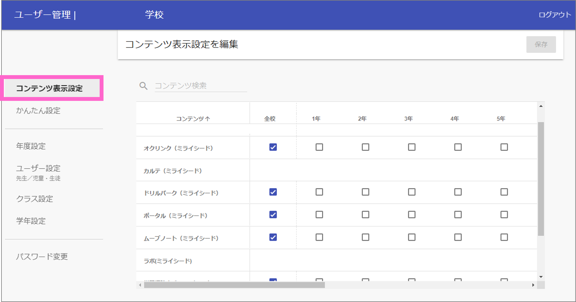This screenshot has width=576, height=302.
Task: Click the vertical scrollbar down arrow
Action: (x=541, y=277)
